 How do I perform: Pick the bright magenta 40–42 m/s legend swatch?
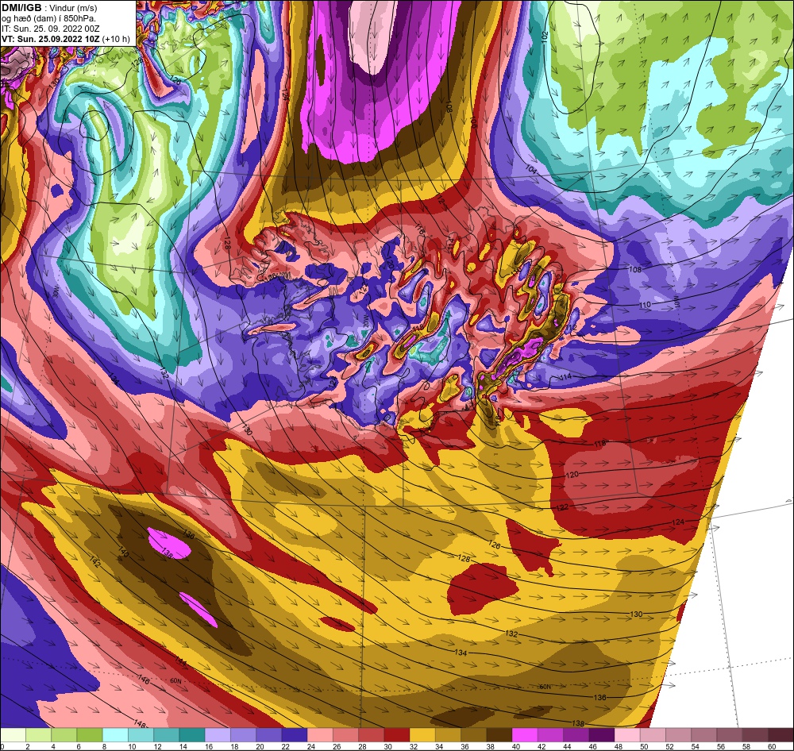[x=525, y=735]
